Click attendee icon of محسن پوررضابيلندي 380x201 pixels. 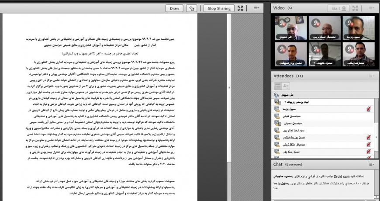click(277, 138)
